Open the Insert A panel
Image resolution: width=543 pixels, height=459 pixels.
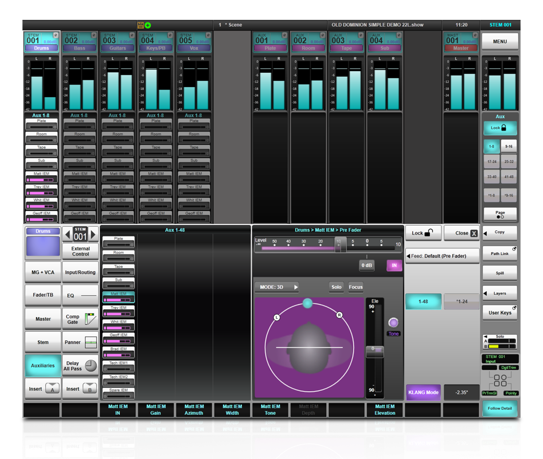click(x=43, y=389)
